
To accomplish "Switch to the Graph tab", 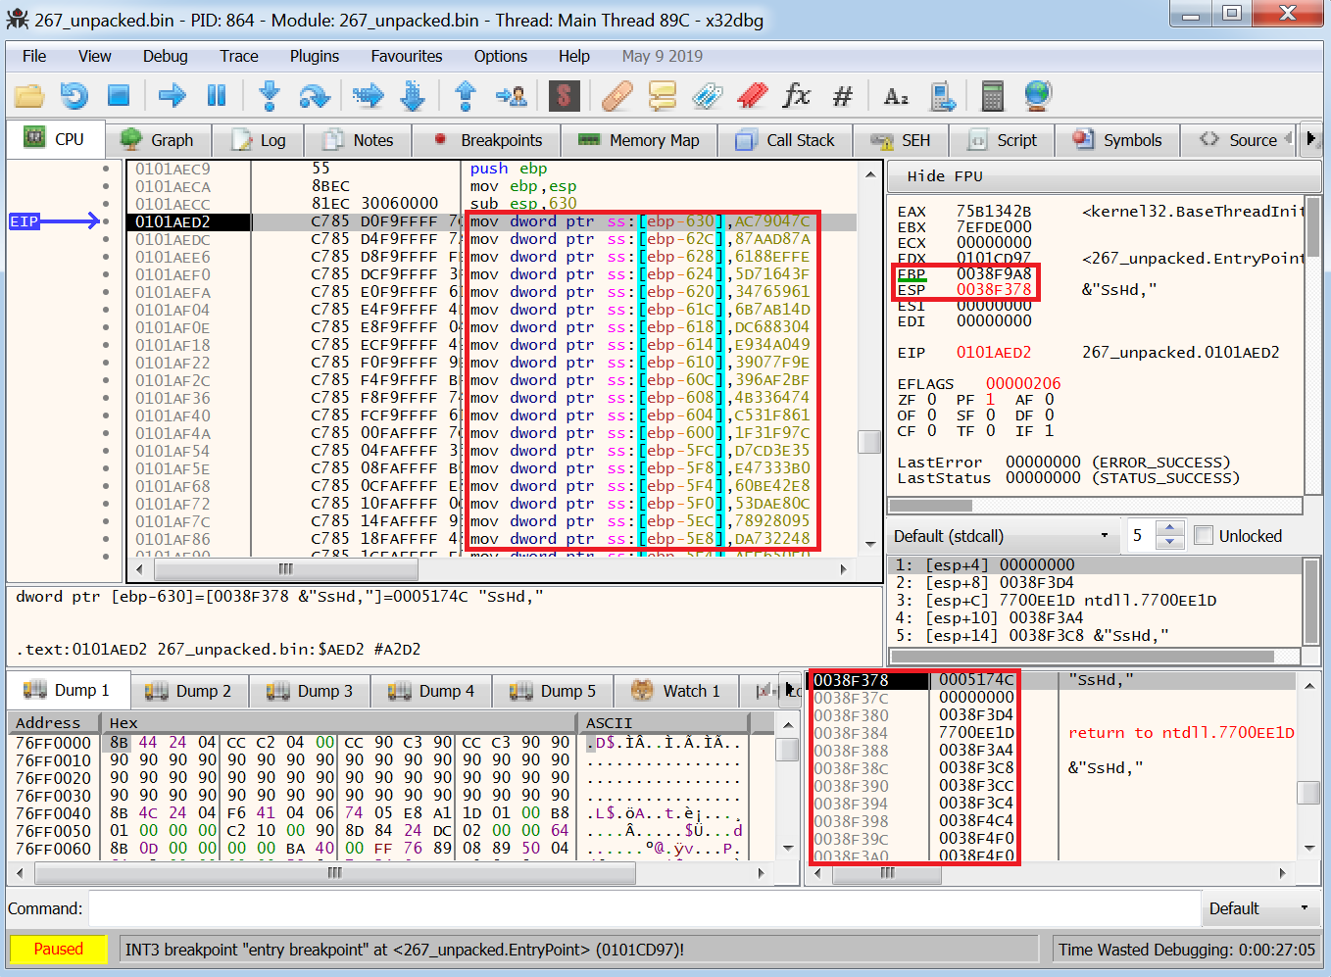I will point(157,140).
